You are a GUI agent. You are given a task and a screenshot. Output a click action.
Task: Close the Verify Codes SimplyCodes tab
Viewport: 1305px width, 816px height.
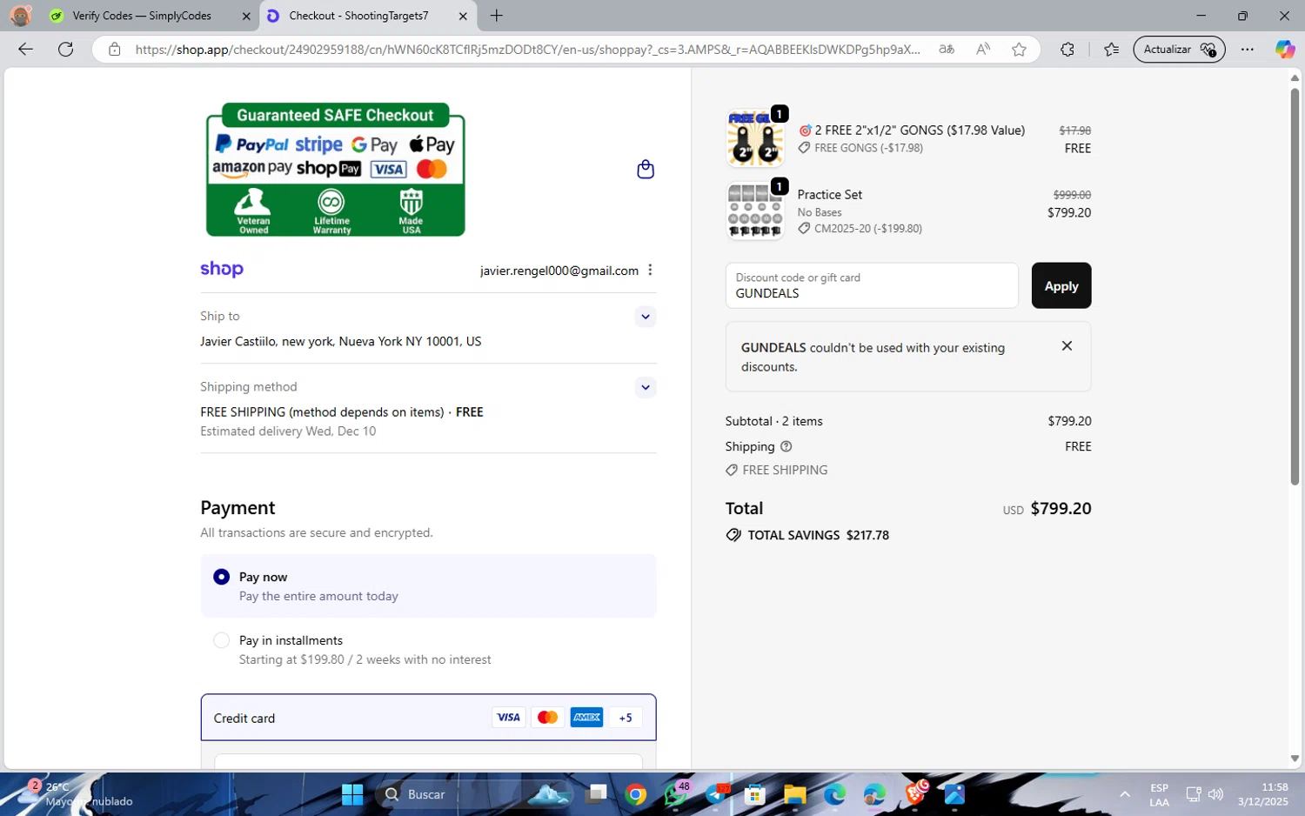pos(246,16)
